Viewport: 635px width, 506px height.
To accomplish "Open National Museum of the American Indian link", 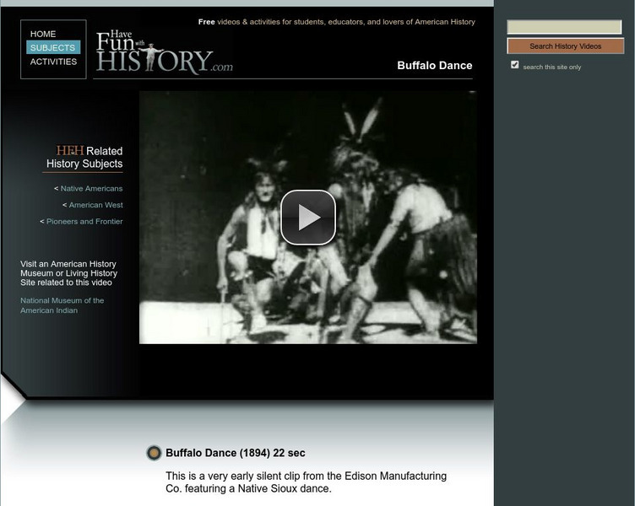I will [x=62, y=305].
